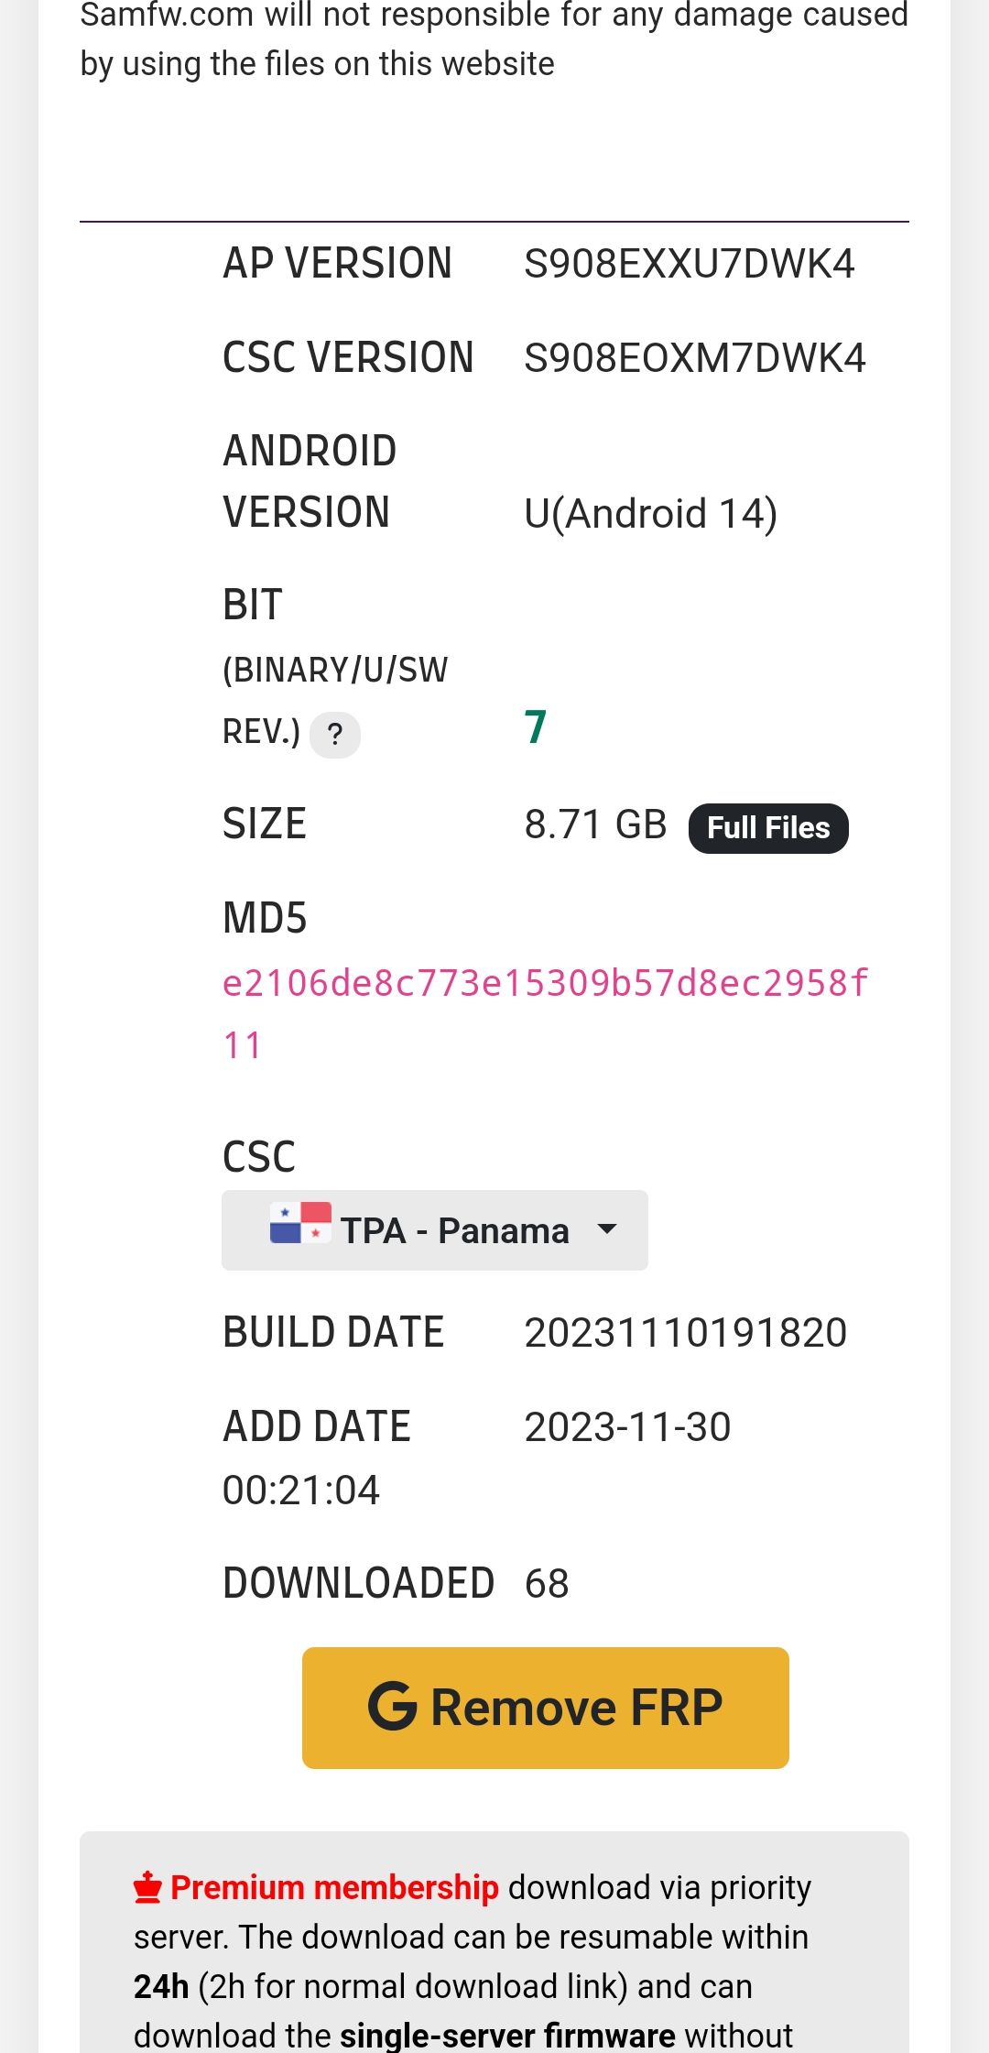Click the green BIT value 7
Screen dimensions: 989x2053
point(535,727)
